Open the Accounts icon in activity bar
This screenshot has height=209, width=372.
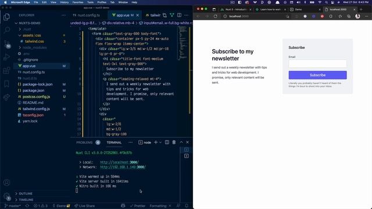(x=6, y=182)
